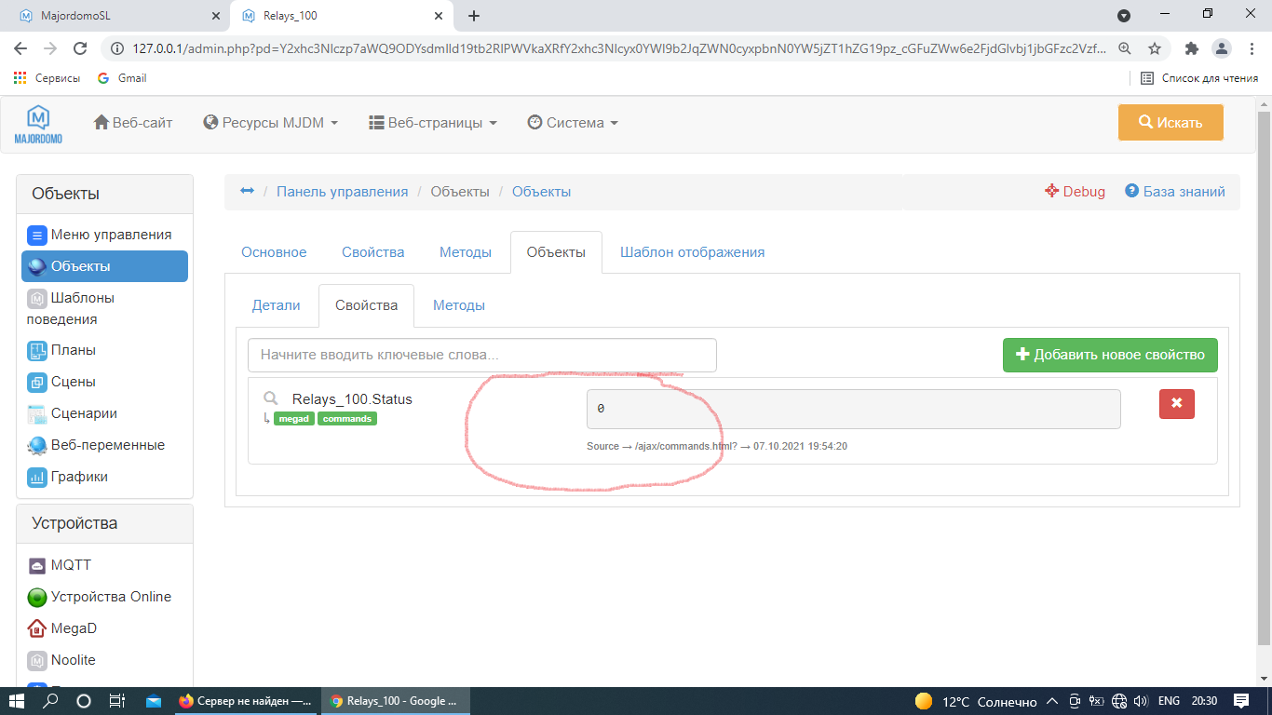Click the Relays_100.Status value field
Viewport: 1272px width, 715px height.
tap(854, 409)
